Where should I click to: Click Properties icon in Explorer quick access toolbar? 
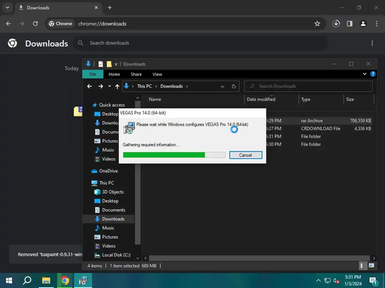[101, 64]
